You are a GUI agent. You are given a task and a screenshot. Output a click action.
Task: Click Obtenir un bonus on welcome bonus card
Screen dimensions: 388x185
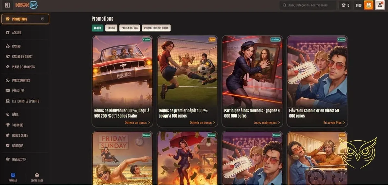pyautogui.click(x=137, y=123)
